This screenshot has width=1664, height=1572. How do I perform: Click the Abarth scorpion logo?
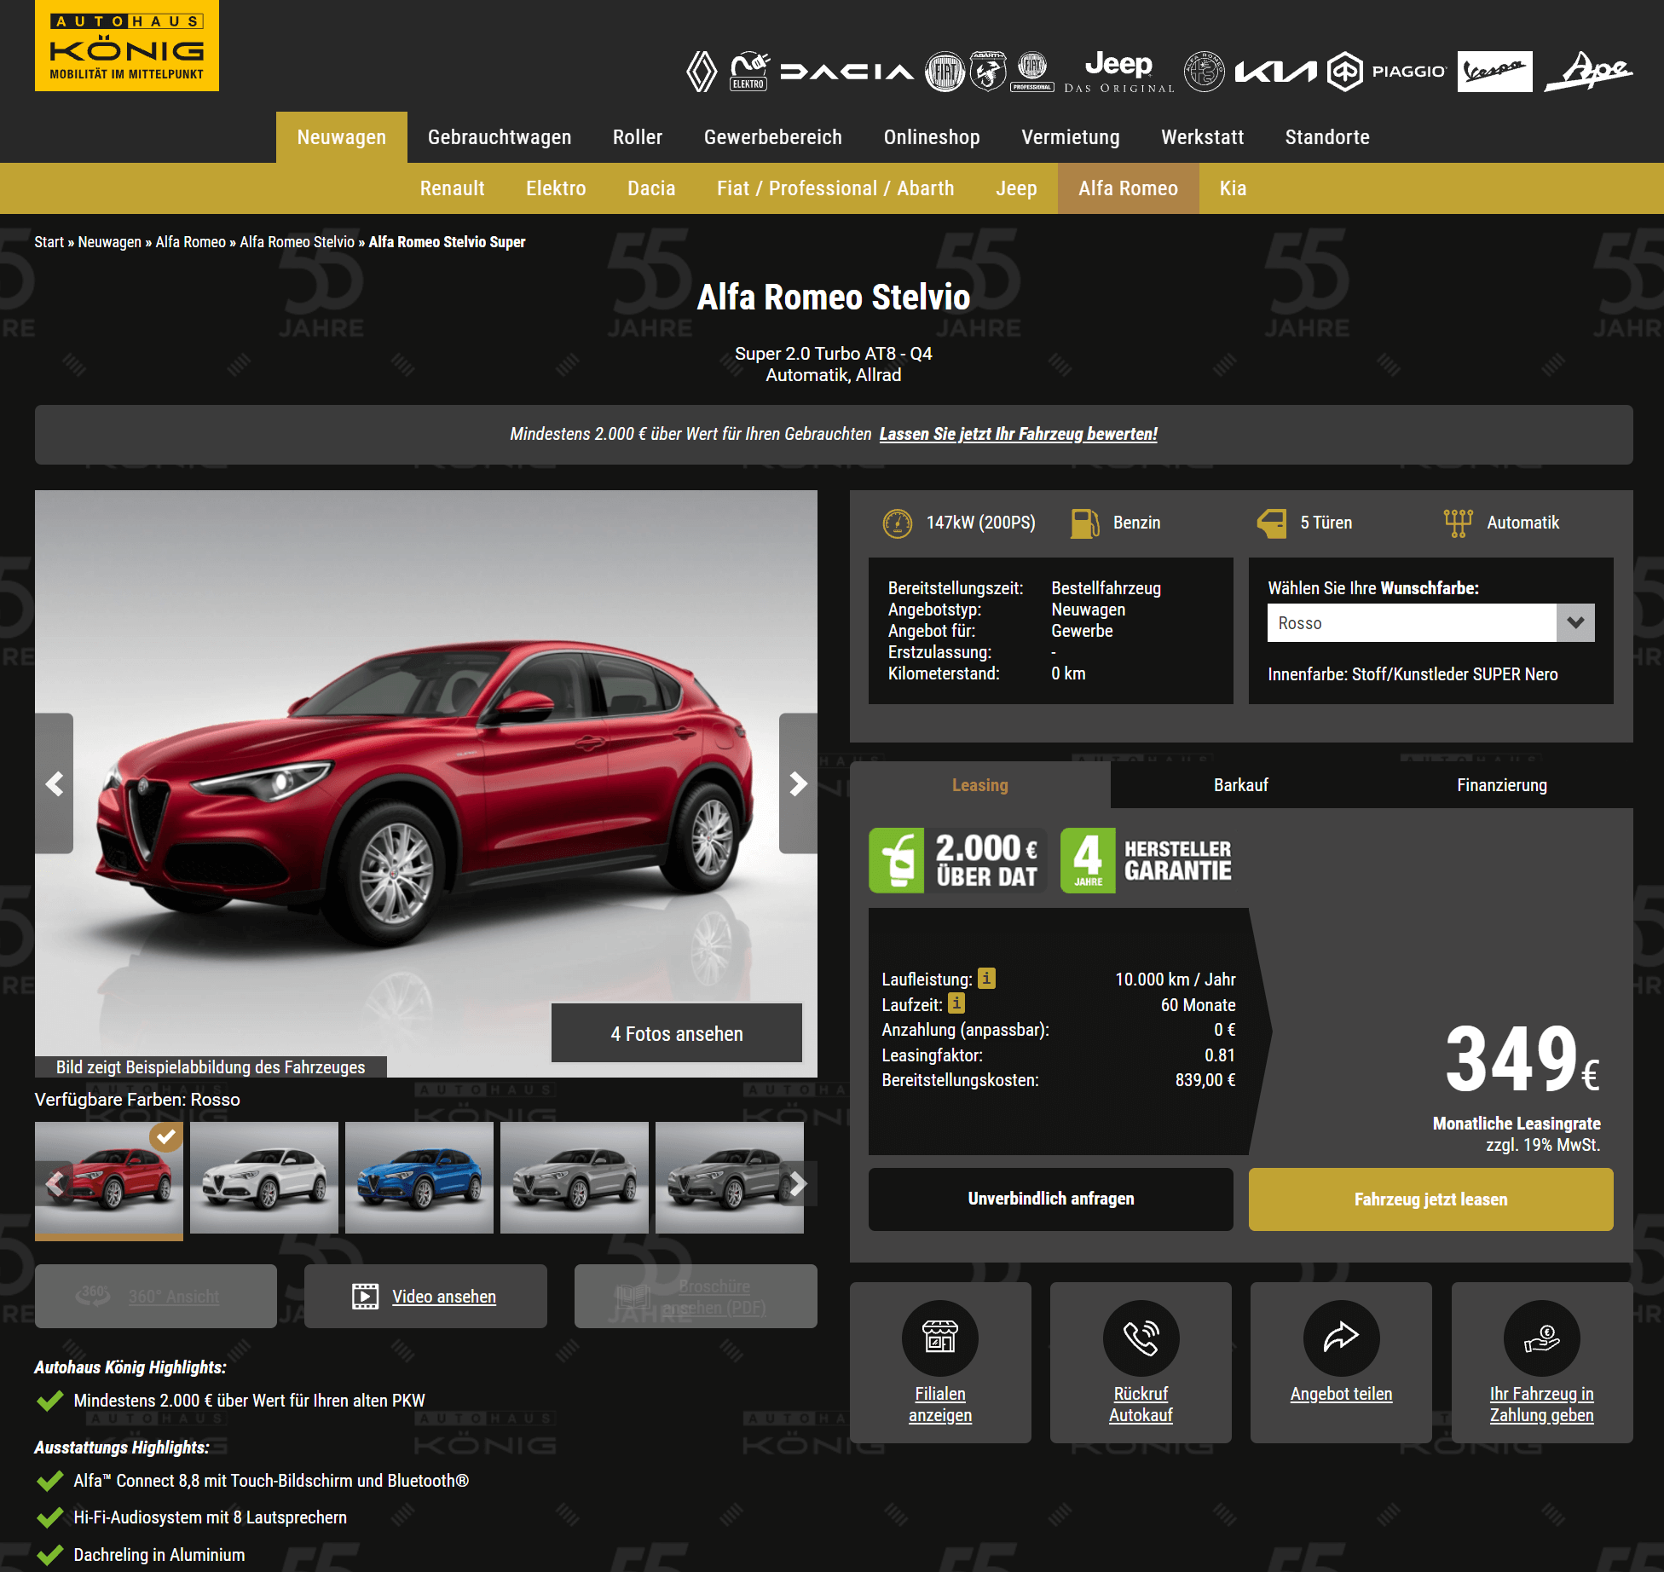coord(988,72)
